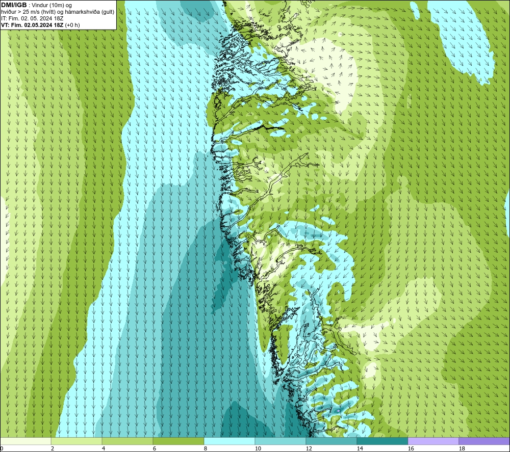Click the 8–10 m/s light cyan swatch
The height and width of the screenshot is (452, 510).
click(x=229, y=441)
